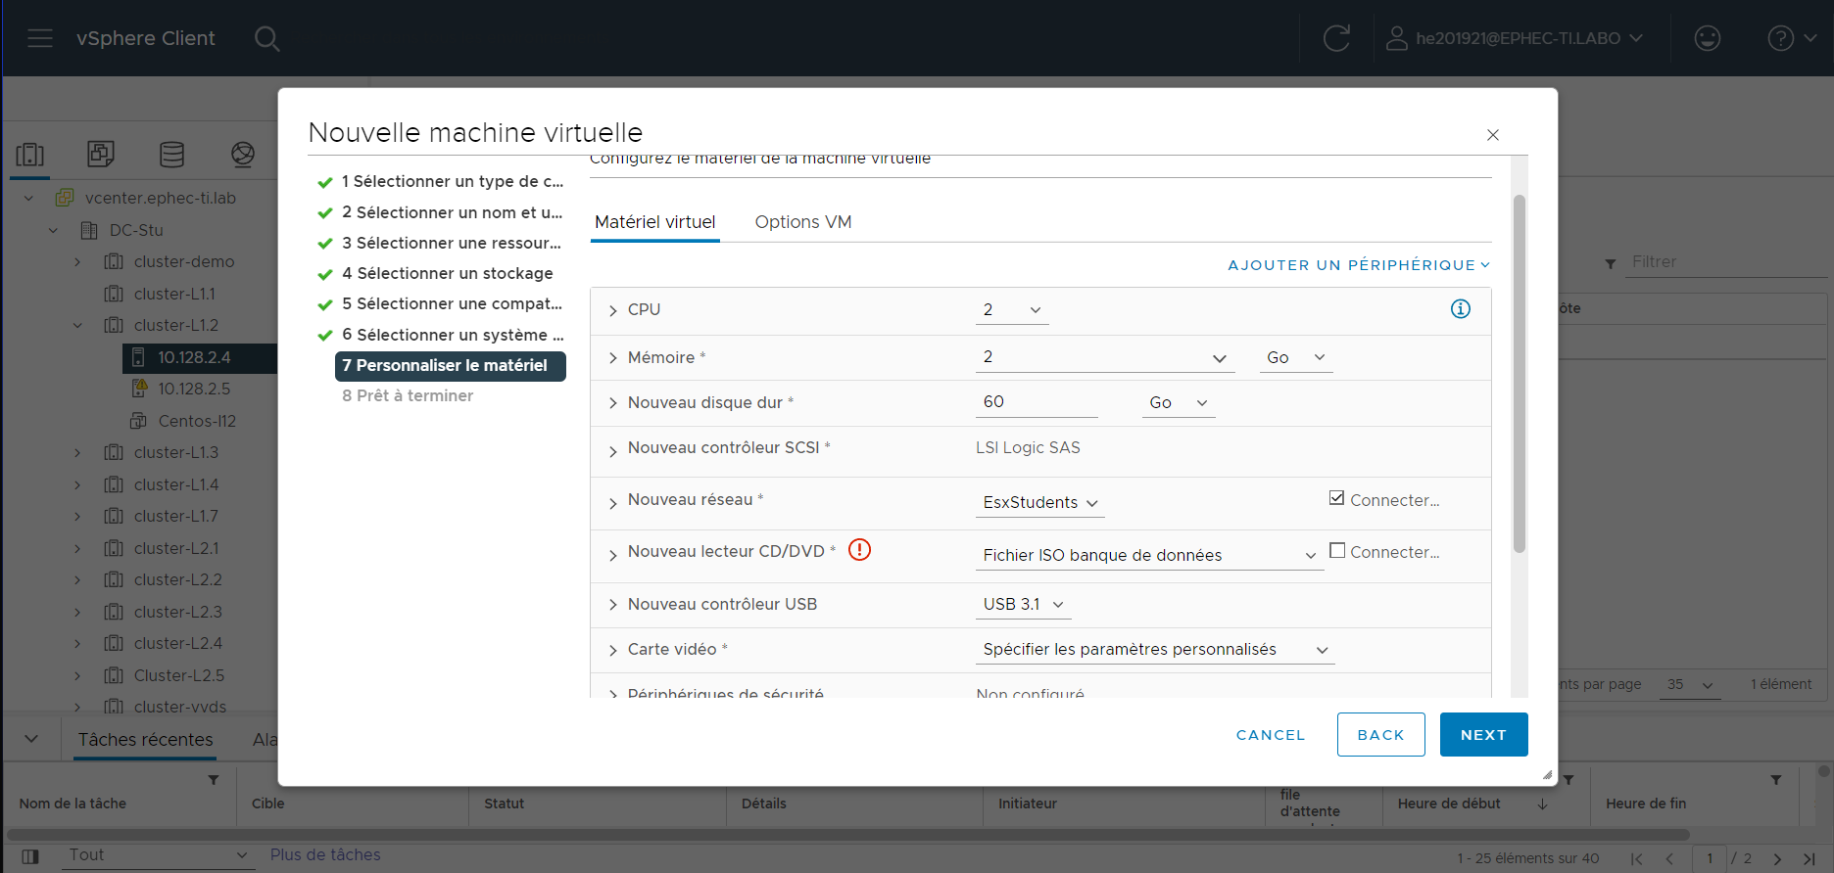This screenshot has height=873, width=1834.
Task: Collapse the Tâches récentes panel chevron
Action: tap(31, 739)
